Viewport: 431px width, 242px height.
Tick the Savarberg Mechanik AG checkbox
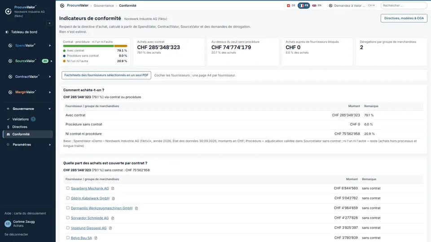pyautogui.click(x=68, y=188)
